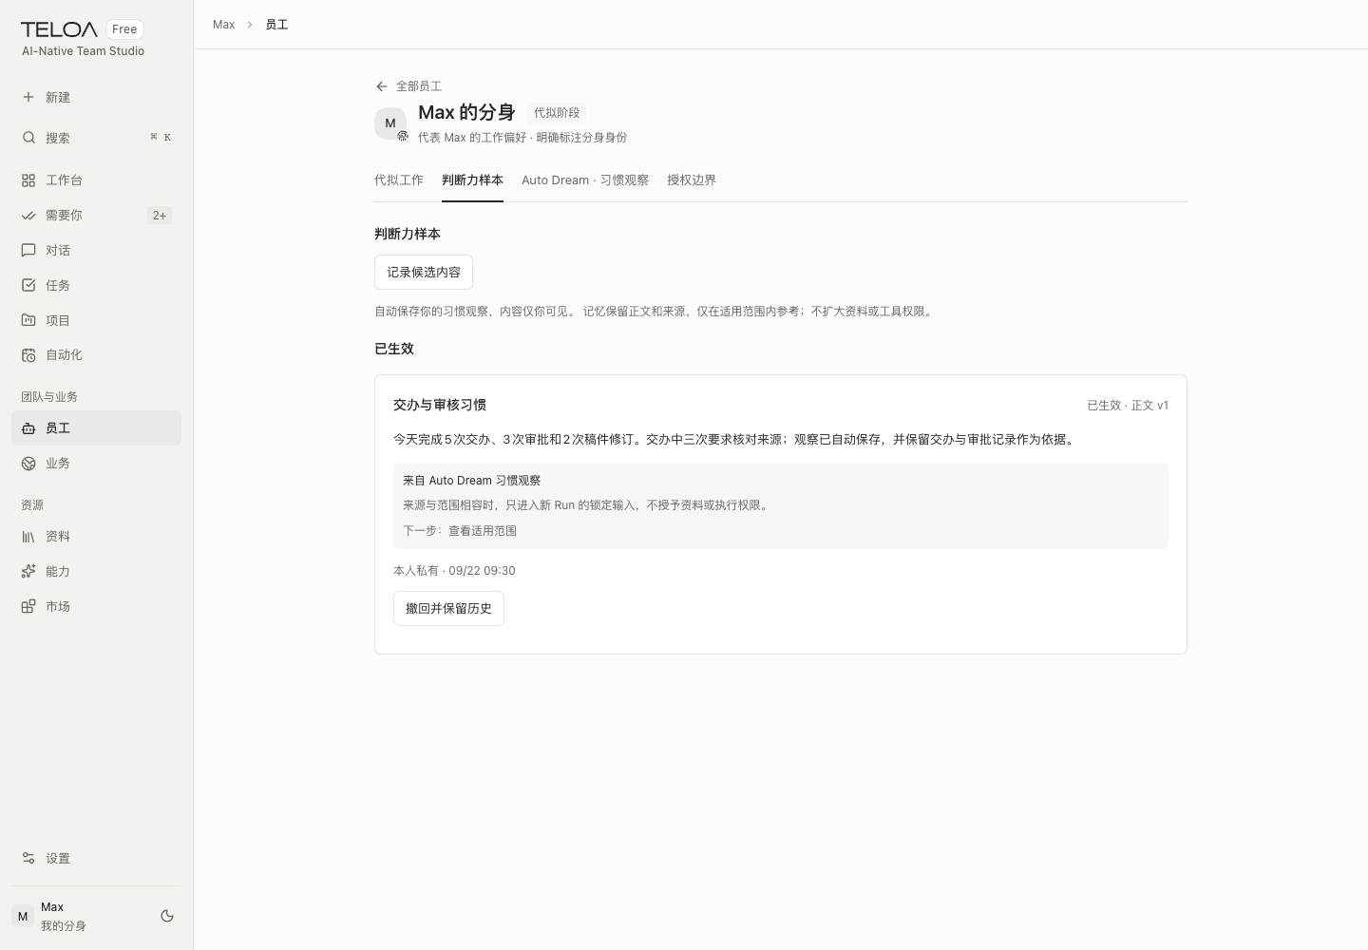Click the 已生效 · 正文 v1 label
Screen dimensions: 1368x950
coord(1128,406)
